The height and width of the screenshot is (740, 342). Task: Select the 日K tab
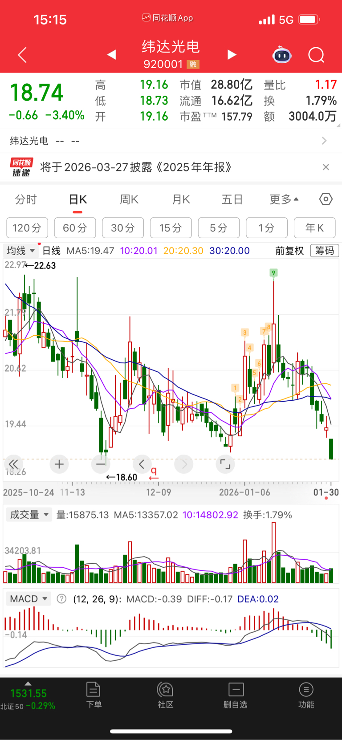[x=78, y=199]
